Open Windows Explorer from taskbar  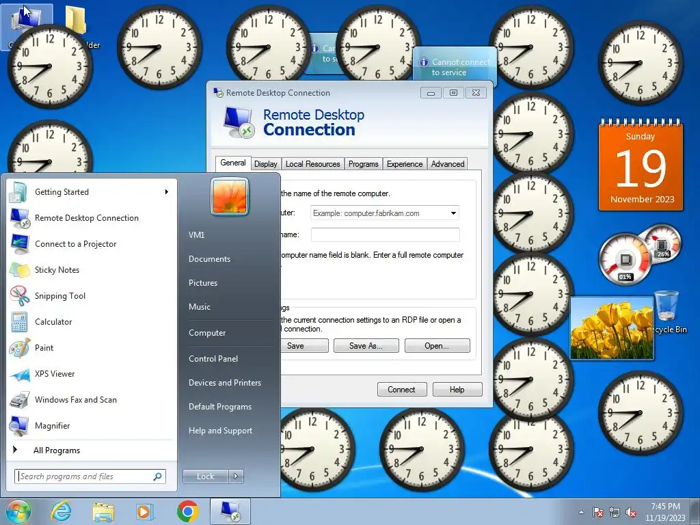click(x=103, y=511)
